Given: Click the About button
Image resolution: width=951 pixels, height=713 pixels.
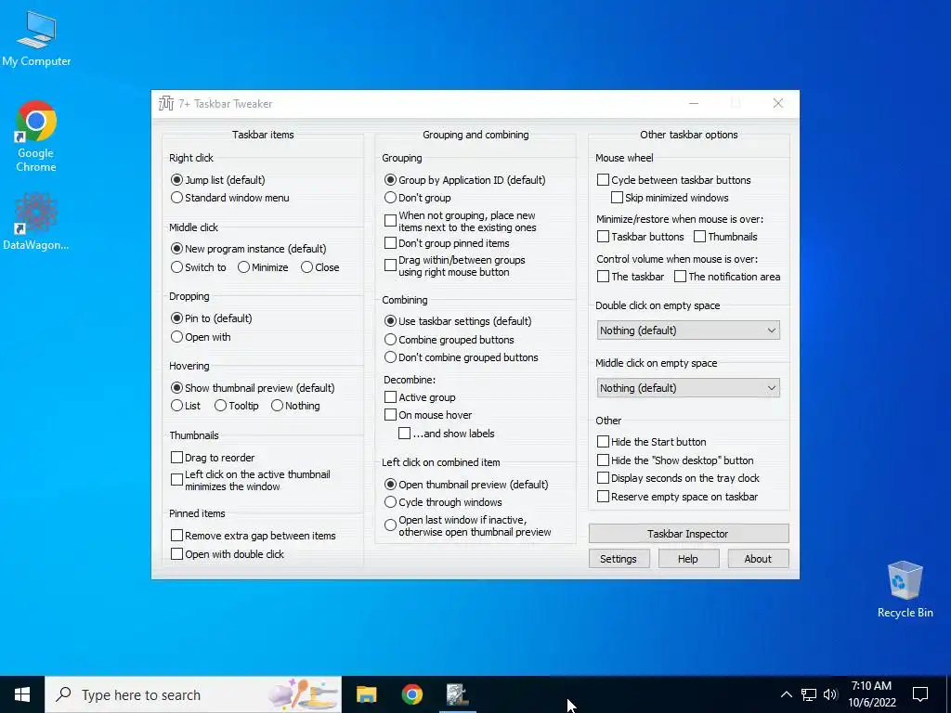Looking at the screenshot, I should pos(758,559).
